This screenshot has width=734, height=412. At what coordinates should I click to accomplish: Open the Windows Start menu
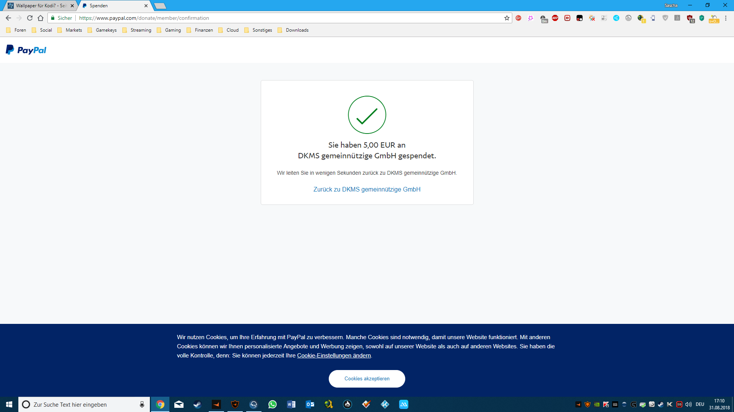pos(9,404)
